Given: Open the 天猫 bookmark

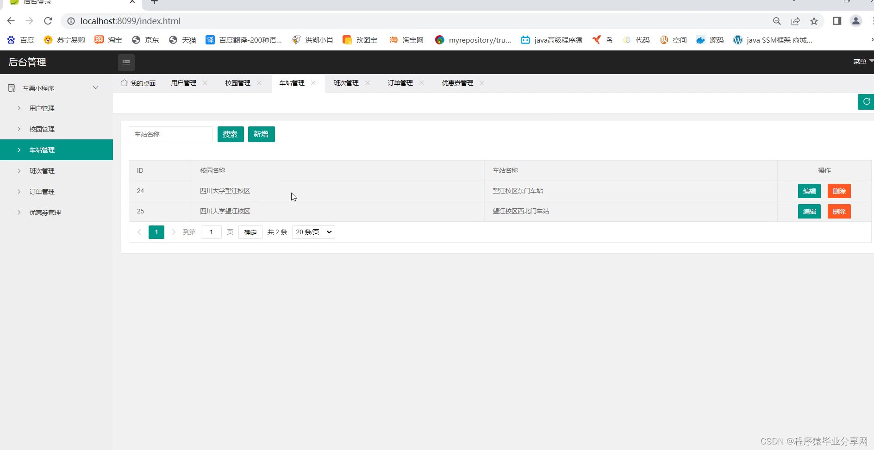Looking at the screenshot, I should [182, 40].
